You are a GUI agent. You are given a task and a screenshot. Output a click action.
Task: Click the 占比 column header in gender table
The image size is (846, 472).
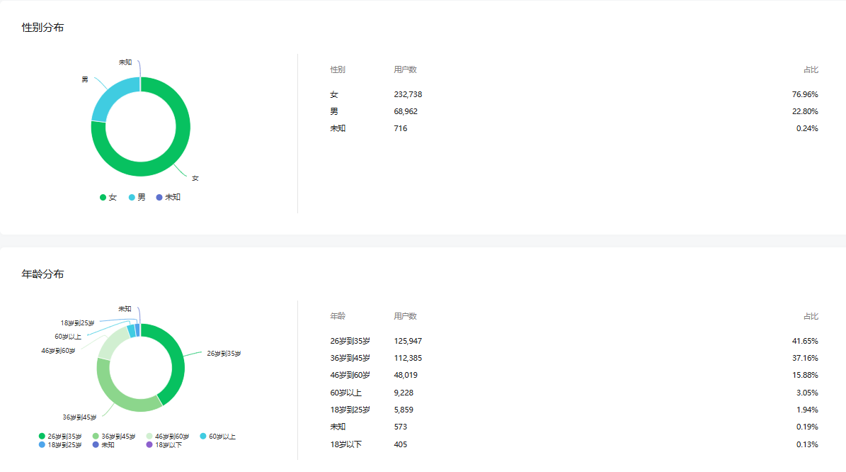point(811,69)
